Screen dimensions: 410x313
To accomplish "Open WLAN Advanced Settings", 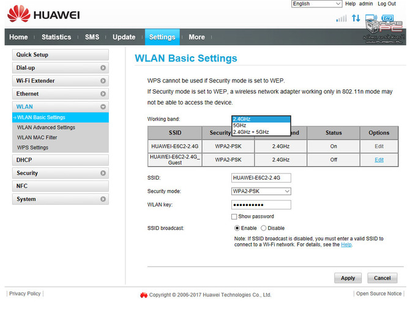I will (46, 128).
